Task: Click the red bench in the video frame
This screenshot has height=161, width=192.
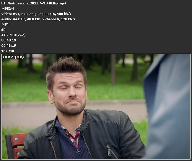Action: (15, 145)
